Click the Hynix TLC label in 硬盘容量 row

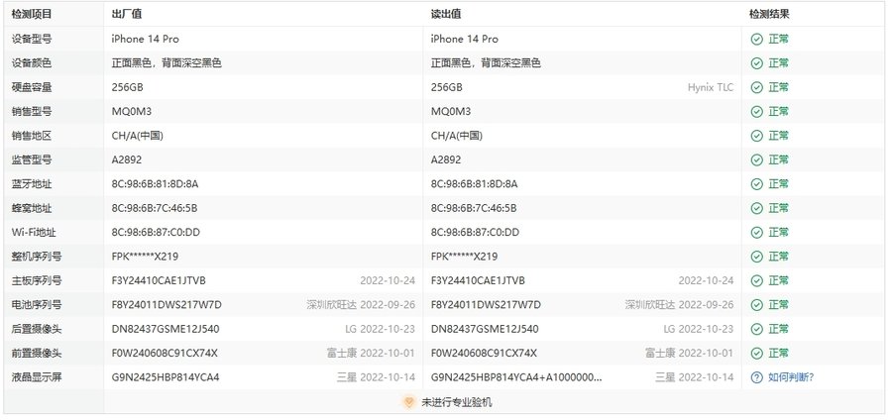pyautogui.click(x=711, y=87)
